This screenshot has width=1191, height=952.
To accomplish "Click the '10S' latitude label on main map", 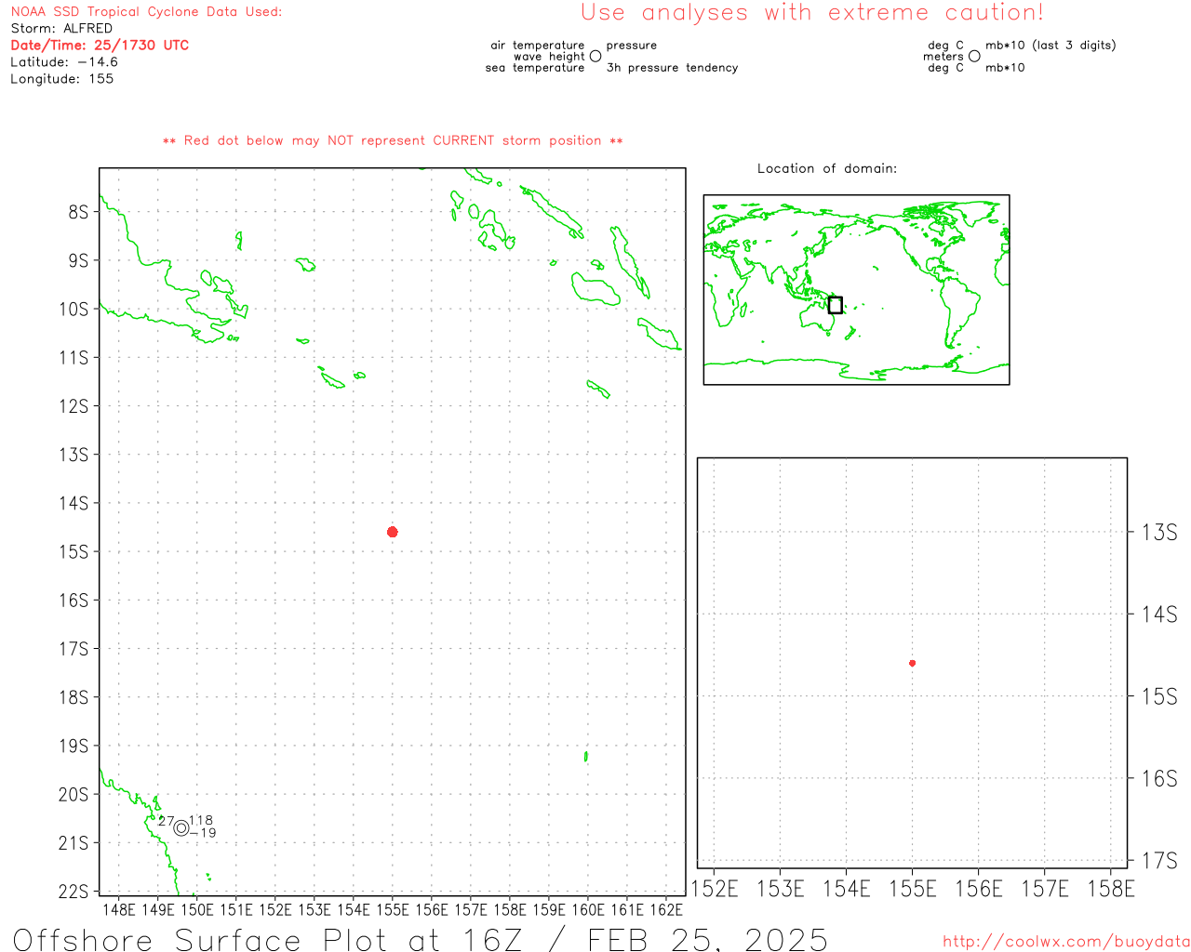I will tap(74, 309).
